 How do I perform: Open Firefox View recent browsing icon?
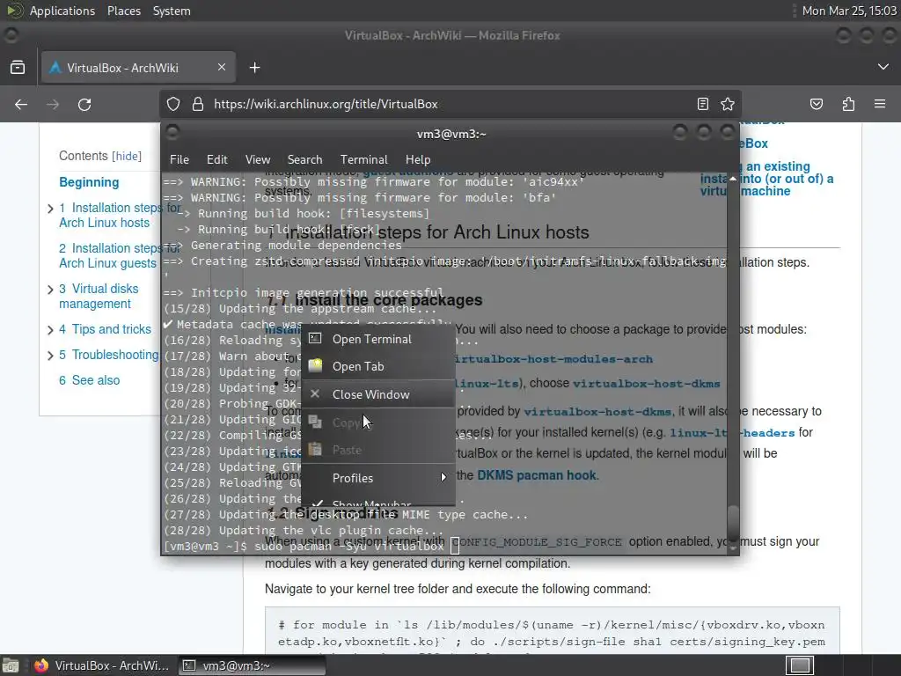18,68
